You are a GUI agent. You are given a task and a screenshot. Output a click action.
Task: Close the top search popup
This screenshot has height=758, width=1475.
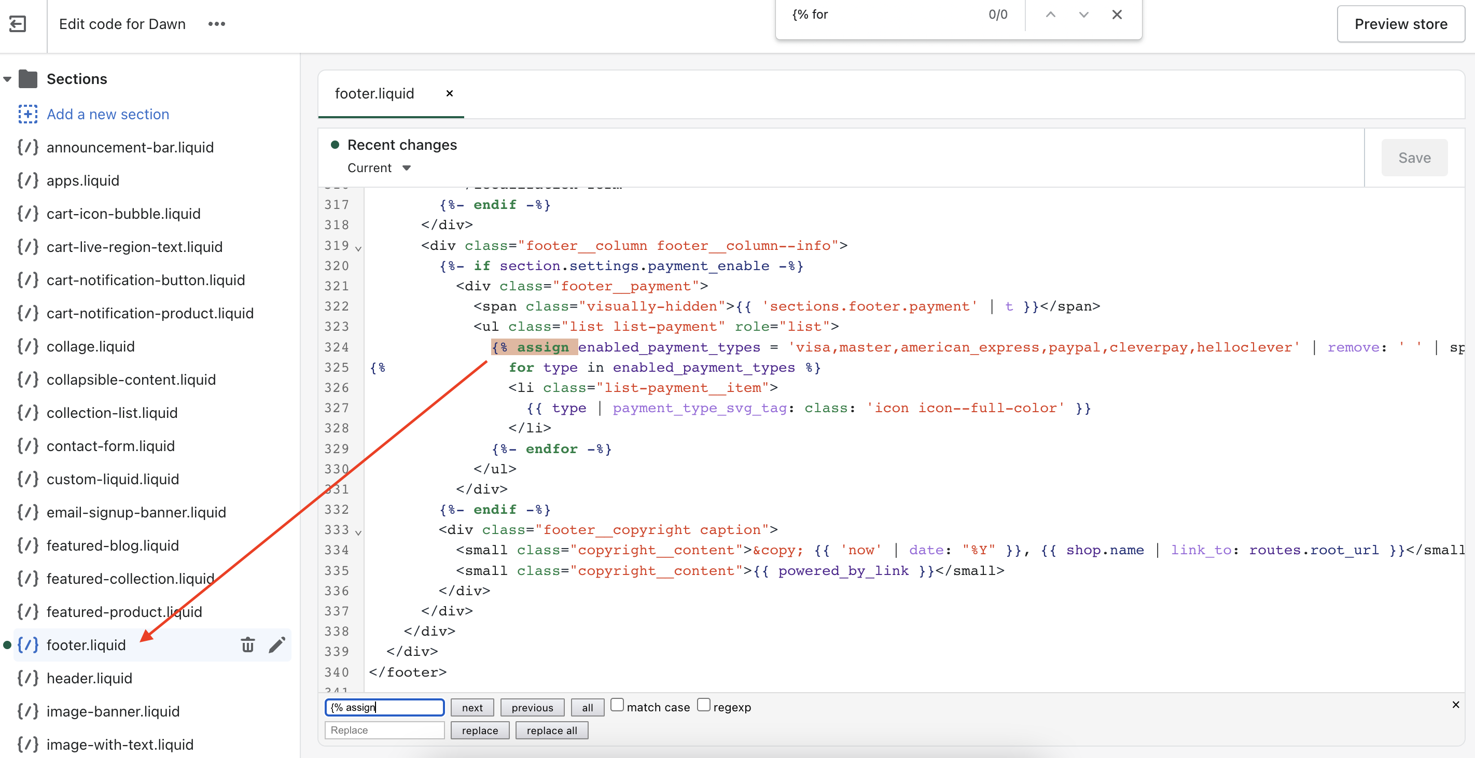[1117, 15]
